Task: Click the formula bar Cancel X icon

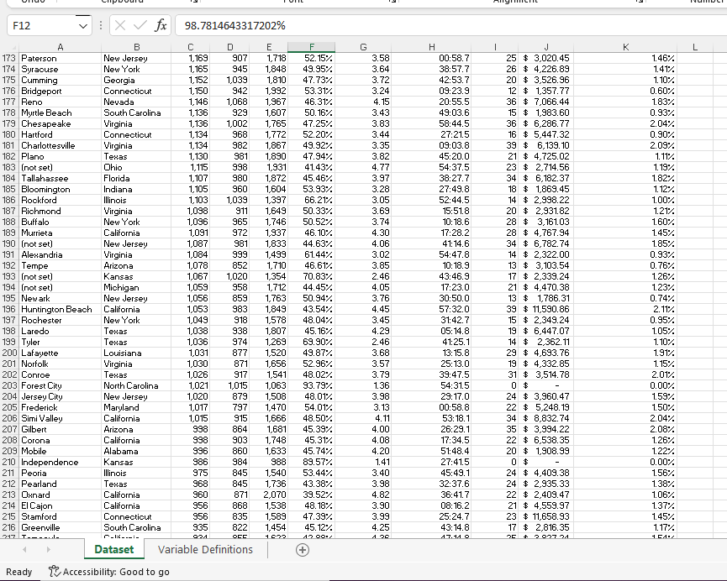Action: [120, 25]
